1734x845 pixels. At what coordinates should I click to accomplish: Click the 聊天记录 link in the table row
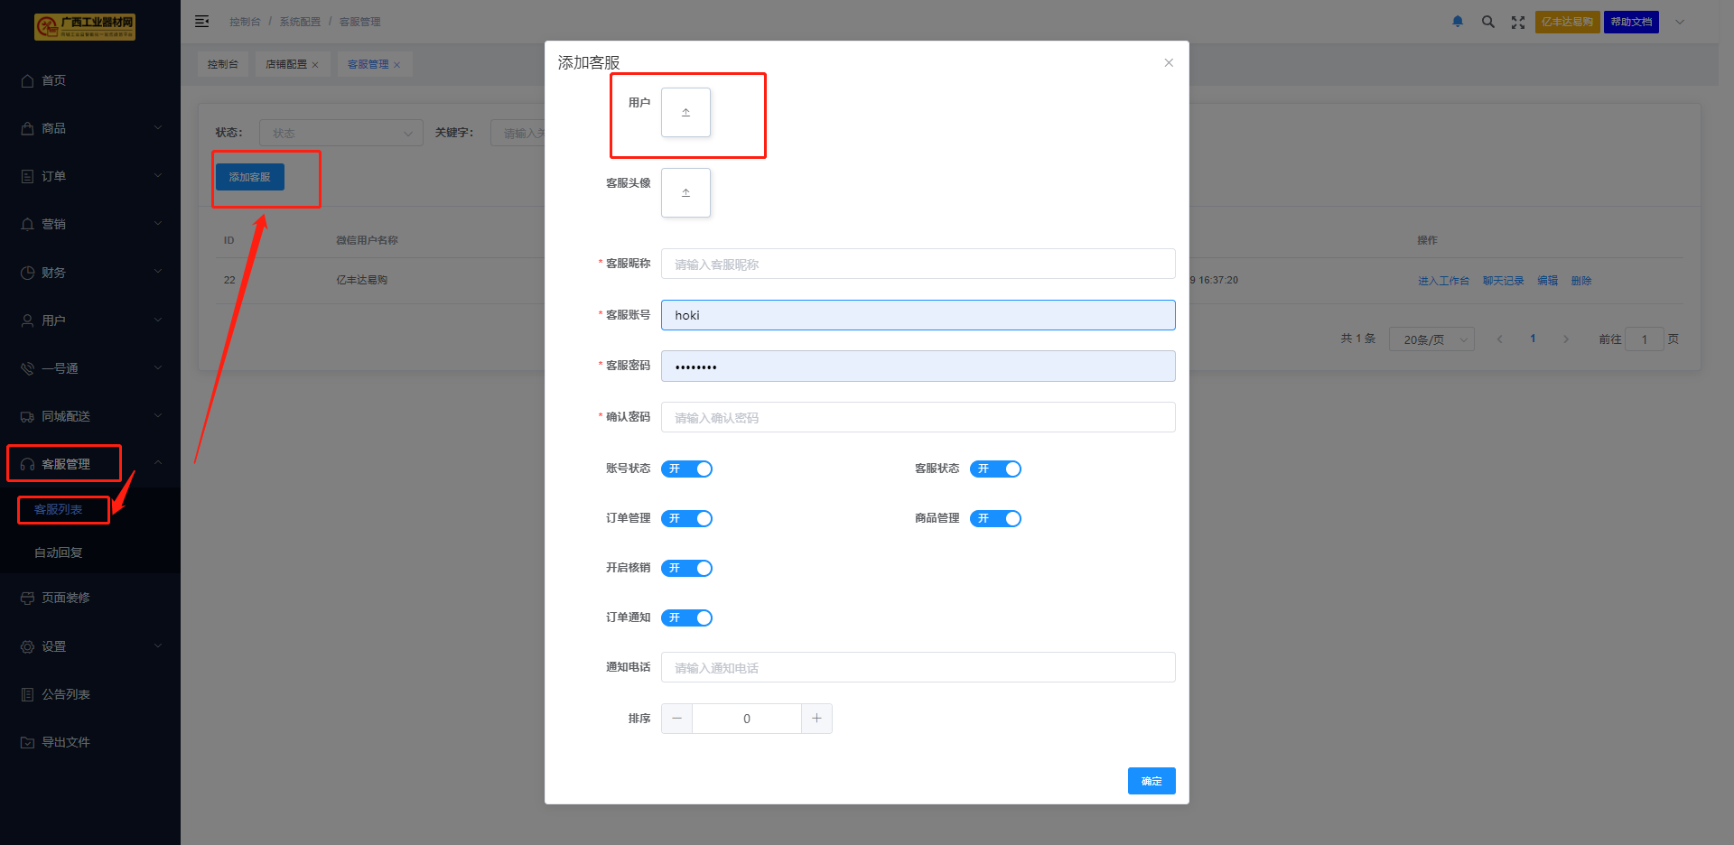pos(1503,281)
